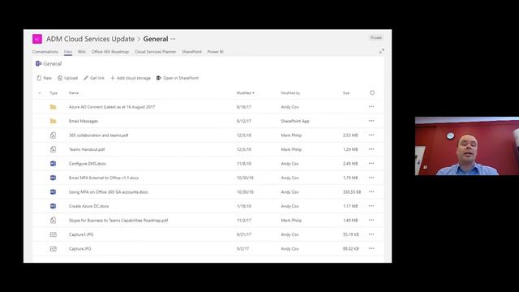Click PDF icon for Teams Handout.pdf

click(x=53, y=149)
